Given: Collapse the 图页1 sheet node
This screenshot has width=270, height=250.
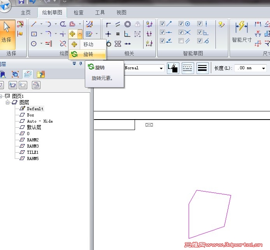Looking at the screenshot, I should point(1,96).
